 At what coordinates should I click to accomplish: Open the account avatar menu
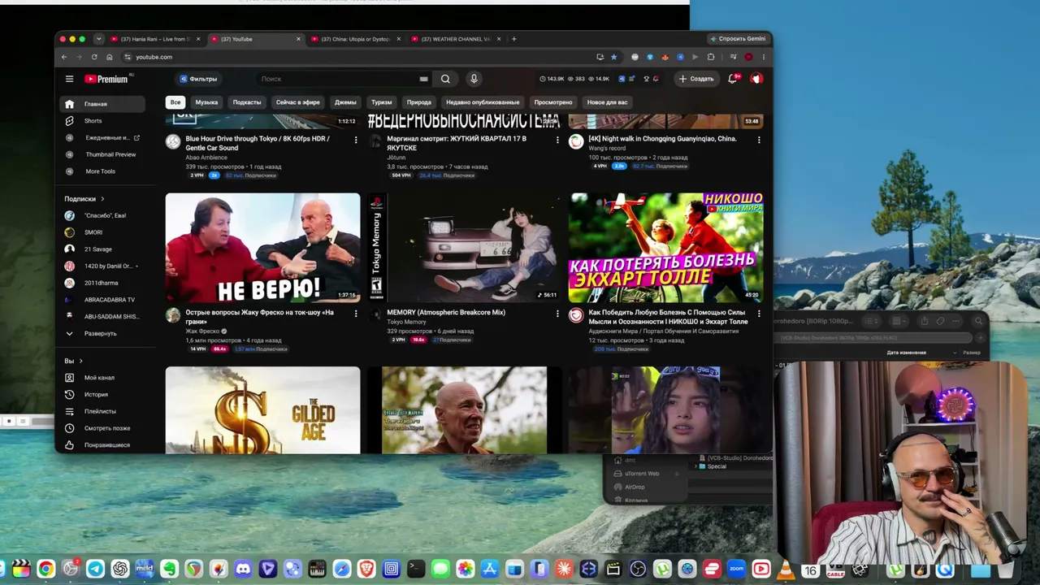pos(756,79)
